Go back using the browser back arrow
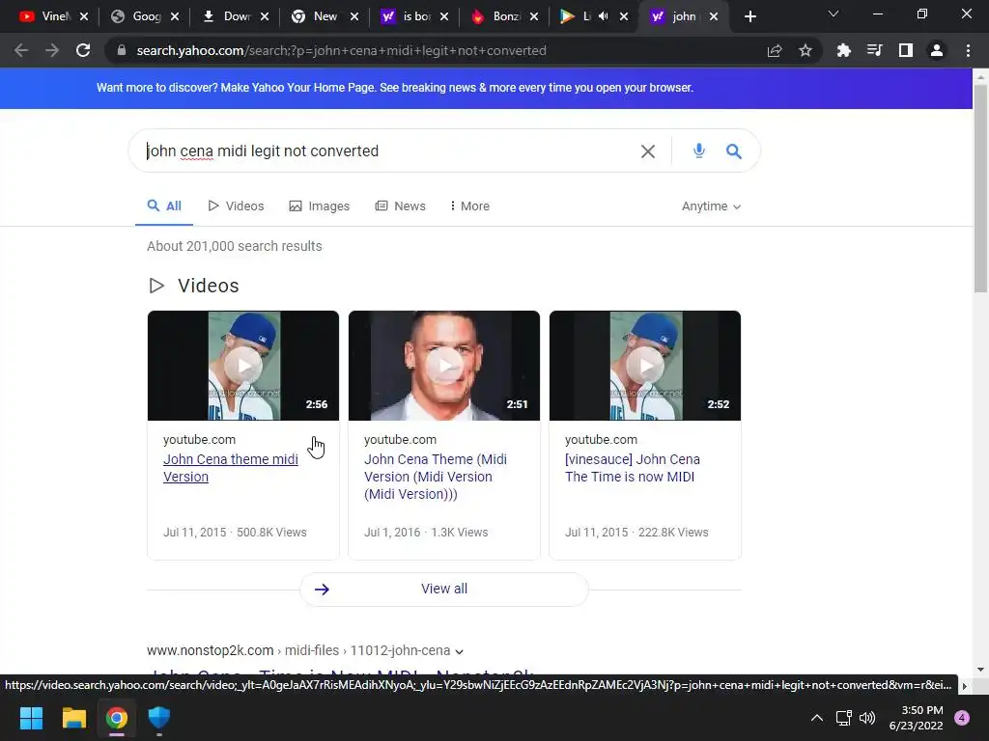The height and width of the screenshot is (741, 989). coord(21,50)
